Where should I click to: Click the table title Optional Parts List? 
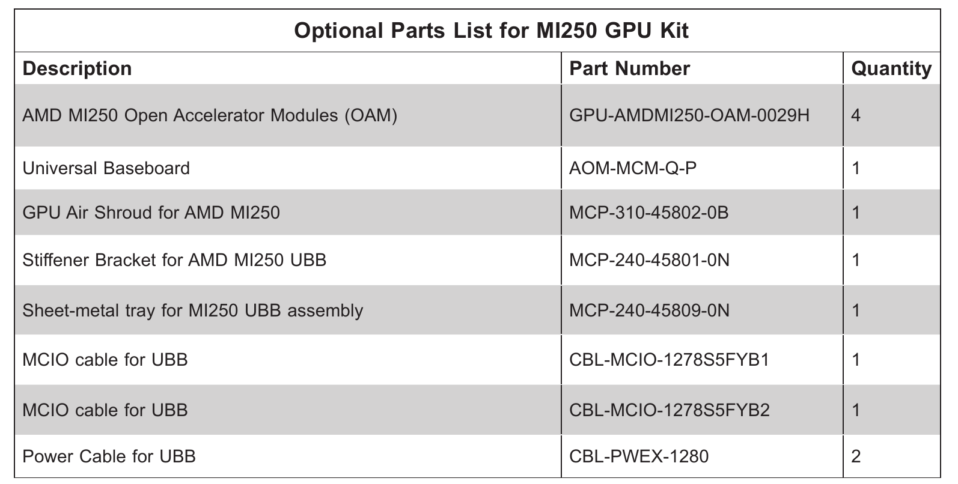491,30
